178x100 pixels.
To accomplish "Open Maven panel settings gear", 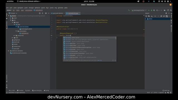I will pyautogui.click(x=166, y=13).
